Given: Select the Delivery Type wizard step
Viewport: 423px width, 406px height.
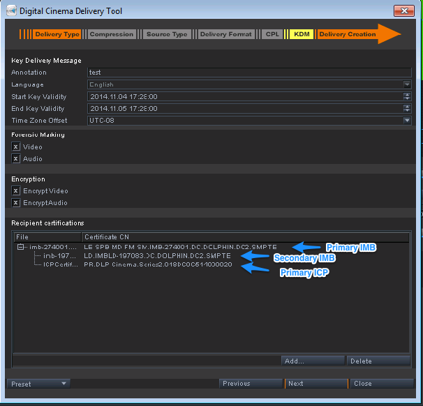Looking at the screenshot, I should tap(57, 34).
